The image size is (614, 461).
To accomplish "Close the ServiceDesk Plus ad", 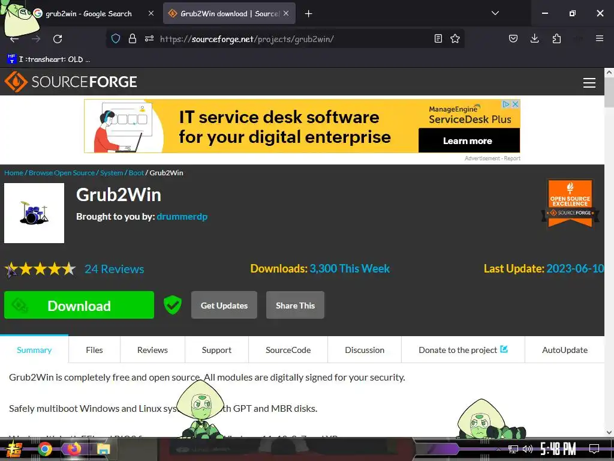I will click(x=515, y=104).
